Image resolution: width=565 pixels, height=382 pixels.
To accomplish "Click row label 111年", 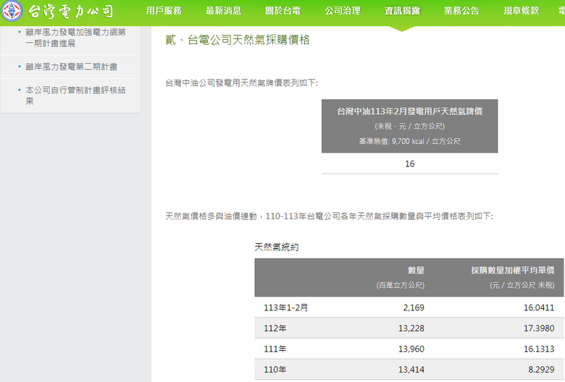I will (275, 349).
